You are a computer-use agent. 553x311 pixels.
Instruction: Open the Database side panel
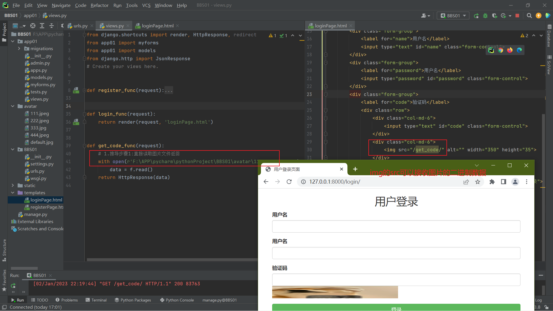pyautogui.click(x=549, y=36)
